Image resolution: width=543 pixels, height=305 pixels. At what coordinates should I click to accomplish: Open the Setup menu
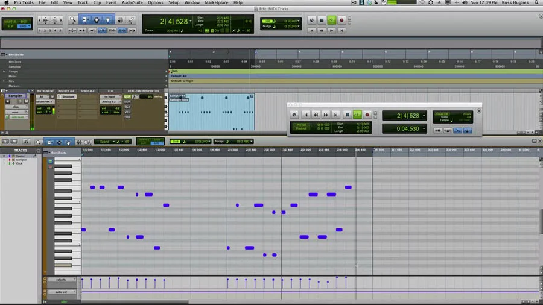click(174, 2)
